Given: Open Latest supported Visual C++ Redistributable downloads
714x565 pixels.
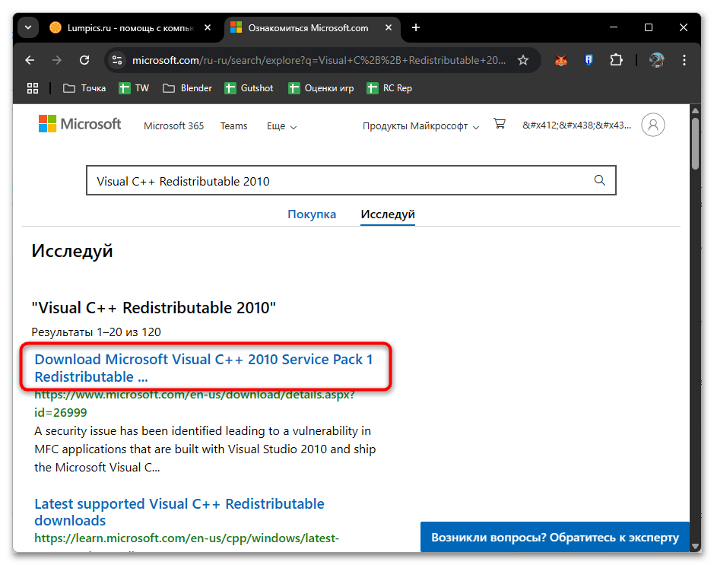Looking at the screenshot, I should (x=179, y=513).
